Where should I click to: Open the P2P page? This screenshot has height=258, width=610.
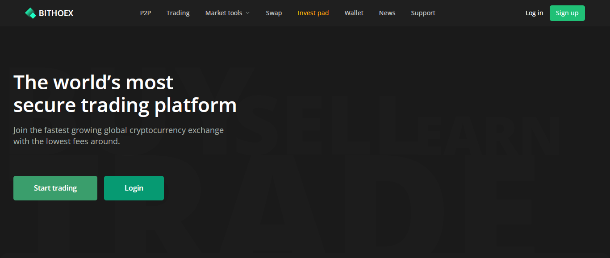point(146,13)
